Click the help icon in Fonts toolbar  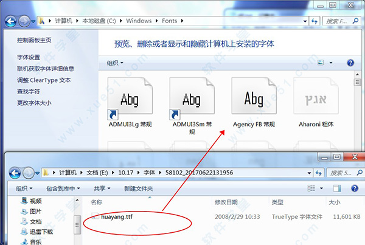(x=350, y=63)
